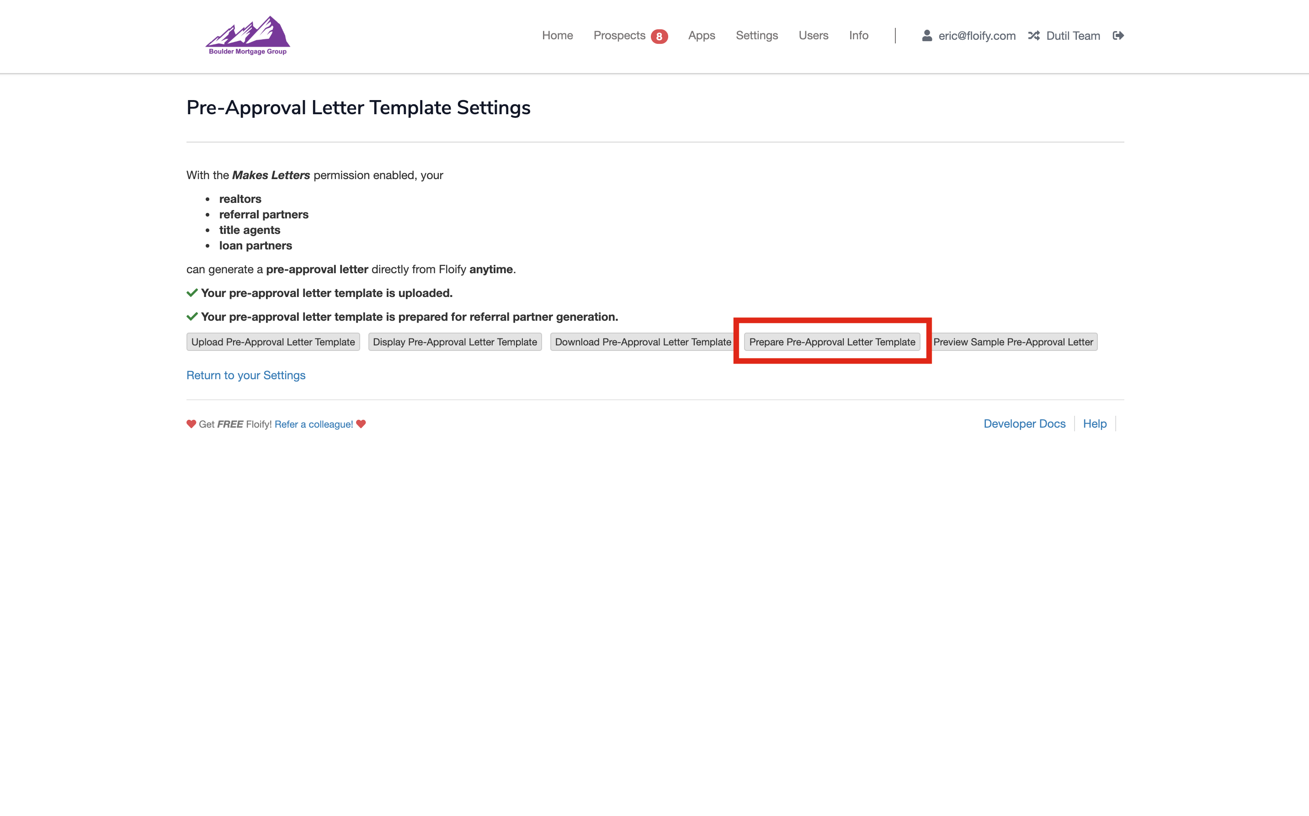Navigate to Settings in top bar
Viewport: 1309px width, 816px height.
[x=756, y=36]
